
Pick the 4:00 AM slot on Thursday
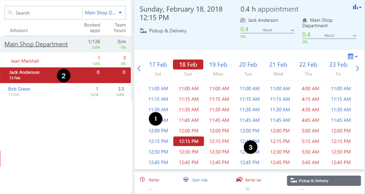(x=308, y=88)
